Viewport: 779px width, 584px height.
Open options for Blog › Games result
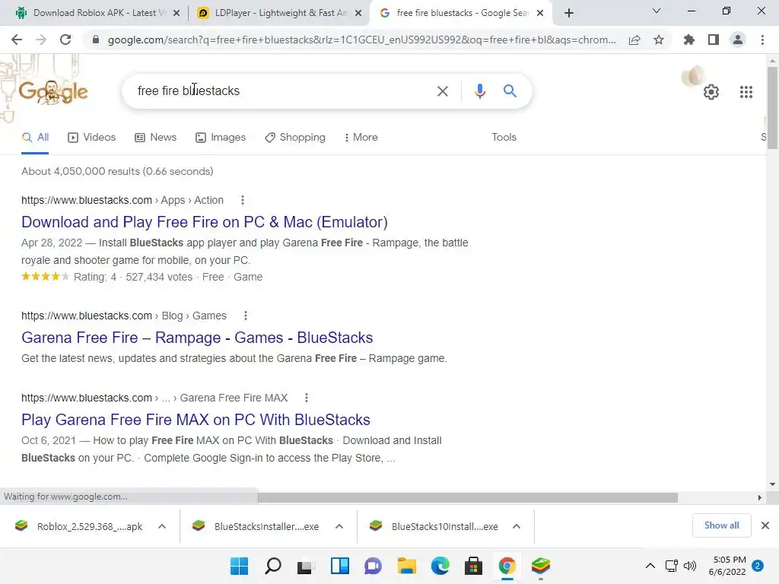246,316
